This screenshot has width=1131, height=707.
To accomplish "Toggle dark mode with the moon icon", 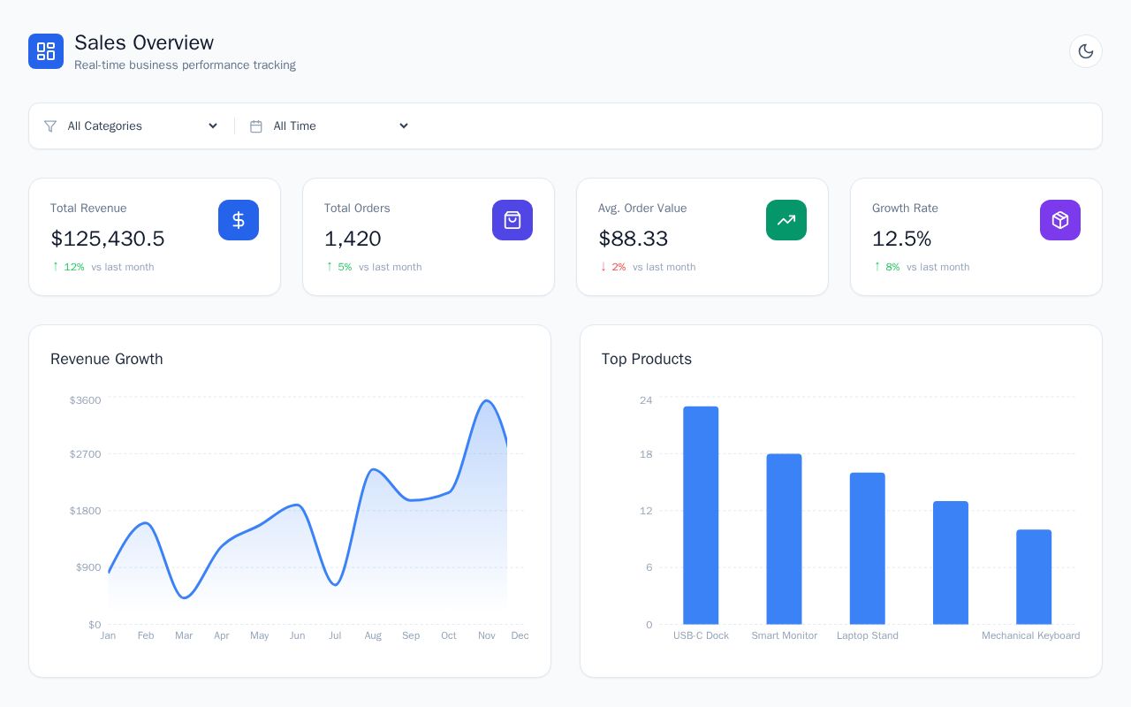I will (1086, 51).
